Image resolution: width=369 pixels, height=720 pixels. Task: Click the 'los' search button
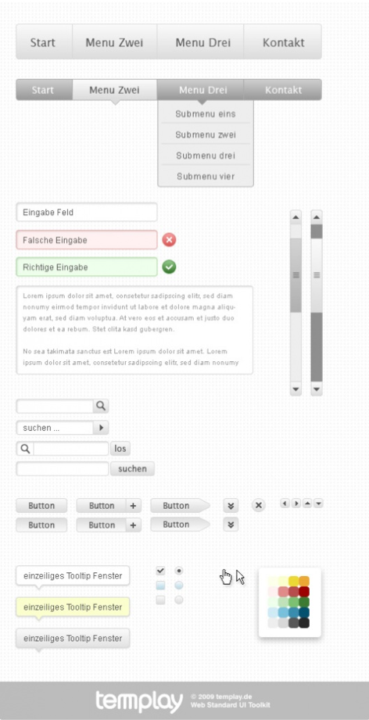(x=120, y=449)
